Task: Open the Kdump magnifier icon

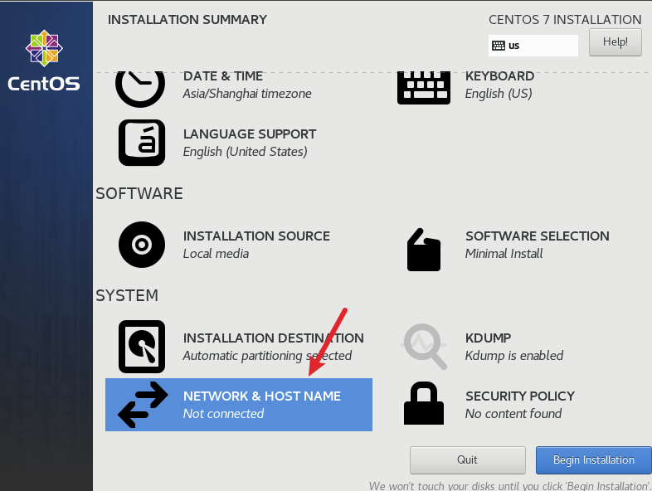Action: [x=424, y=347]
